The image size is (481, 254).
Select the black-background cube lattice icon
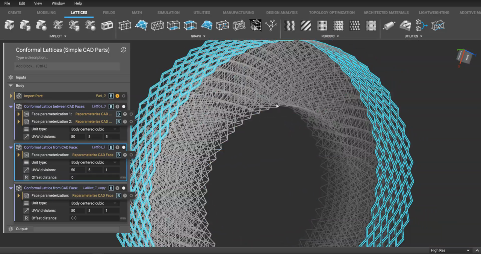[x=256, y=26]
